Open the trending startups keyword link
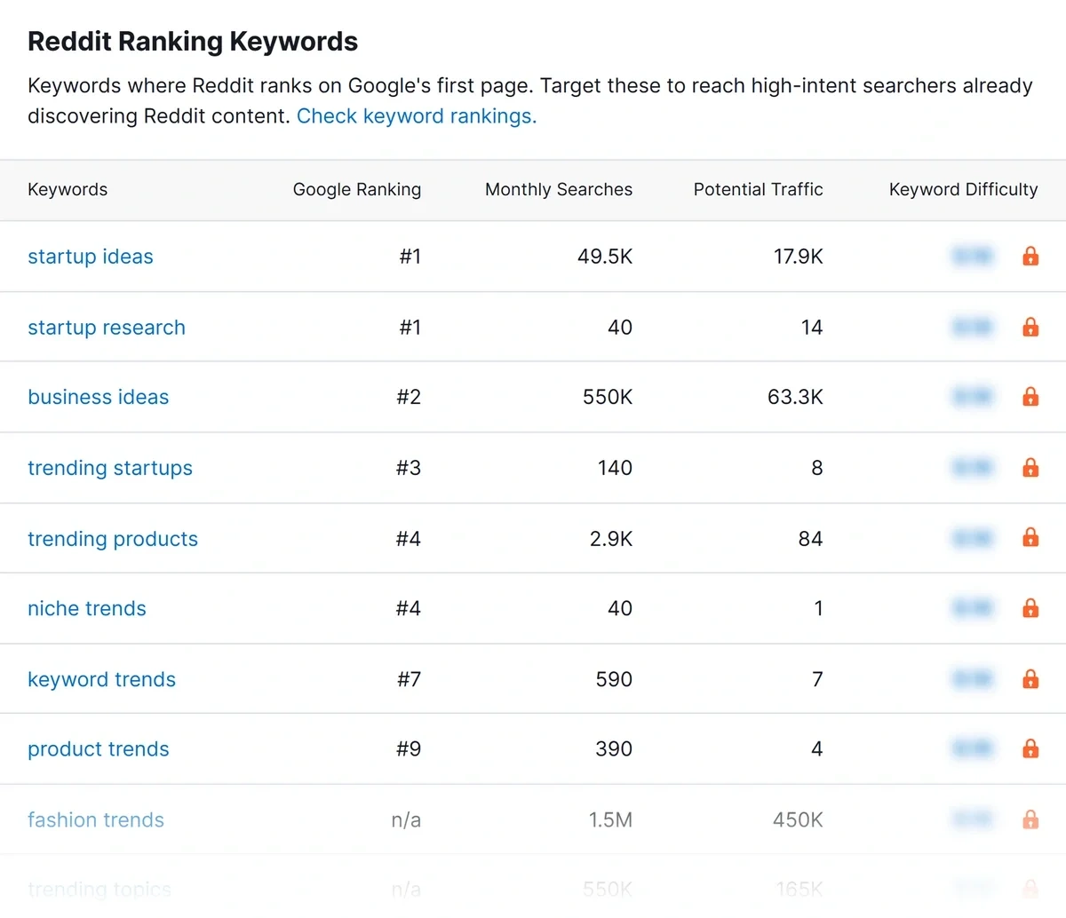Image resolution: width=1066 pixels, height=918 pixels. 110,468
